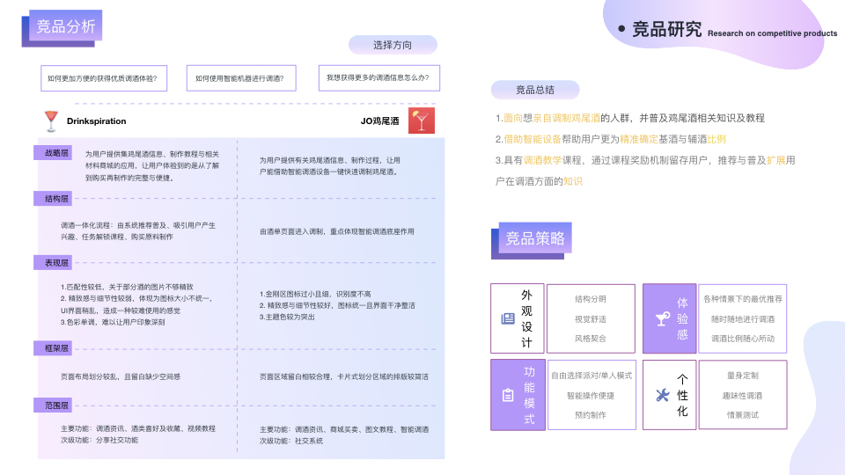
Task: Select the 竞品总结 pill label
Action: pos(535,90)
